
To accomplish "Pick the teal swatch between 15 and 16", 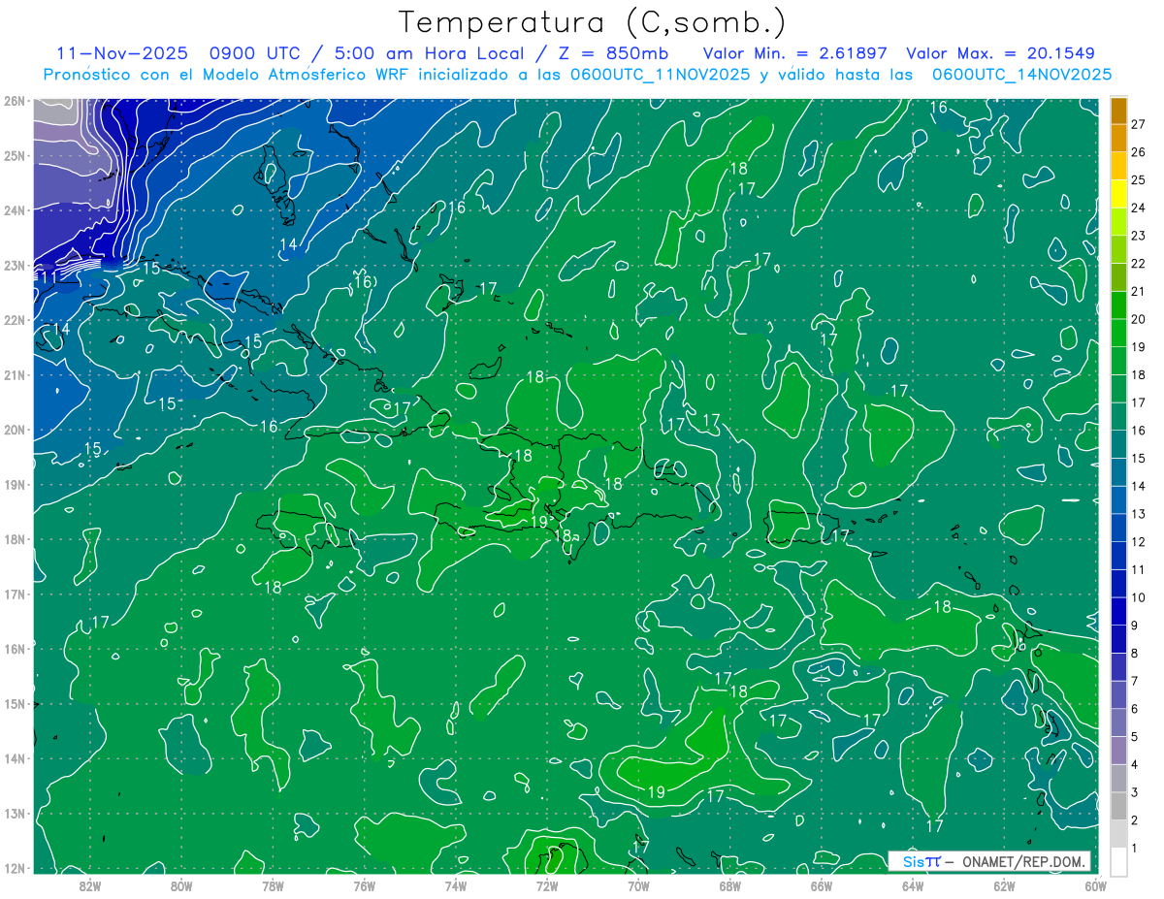I will [1118, 444].
